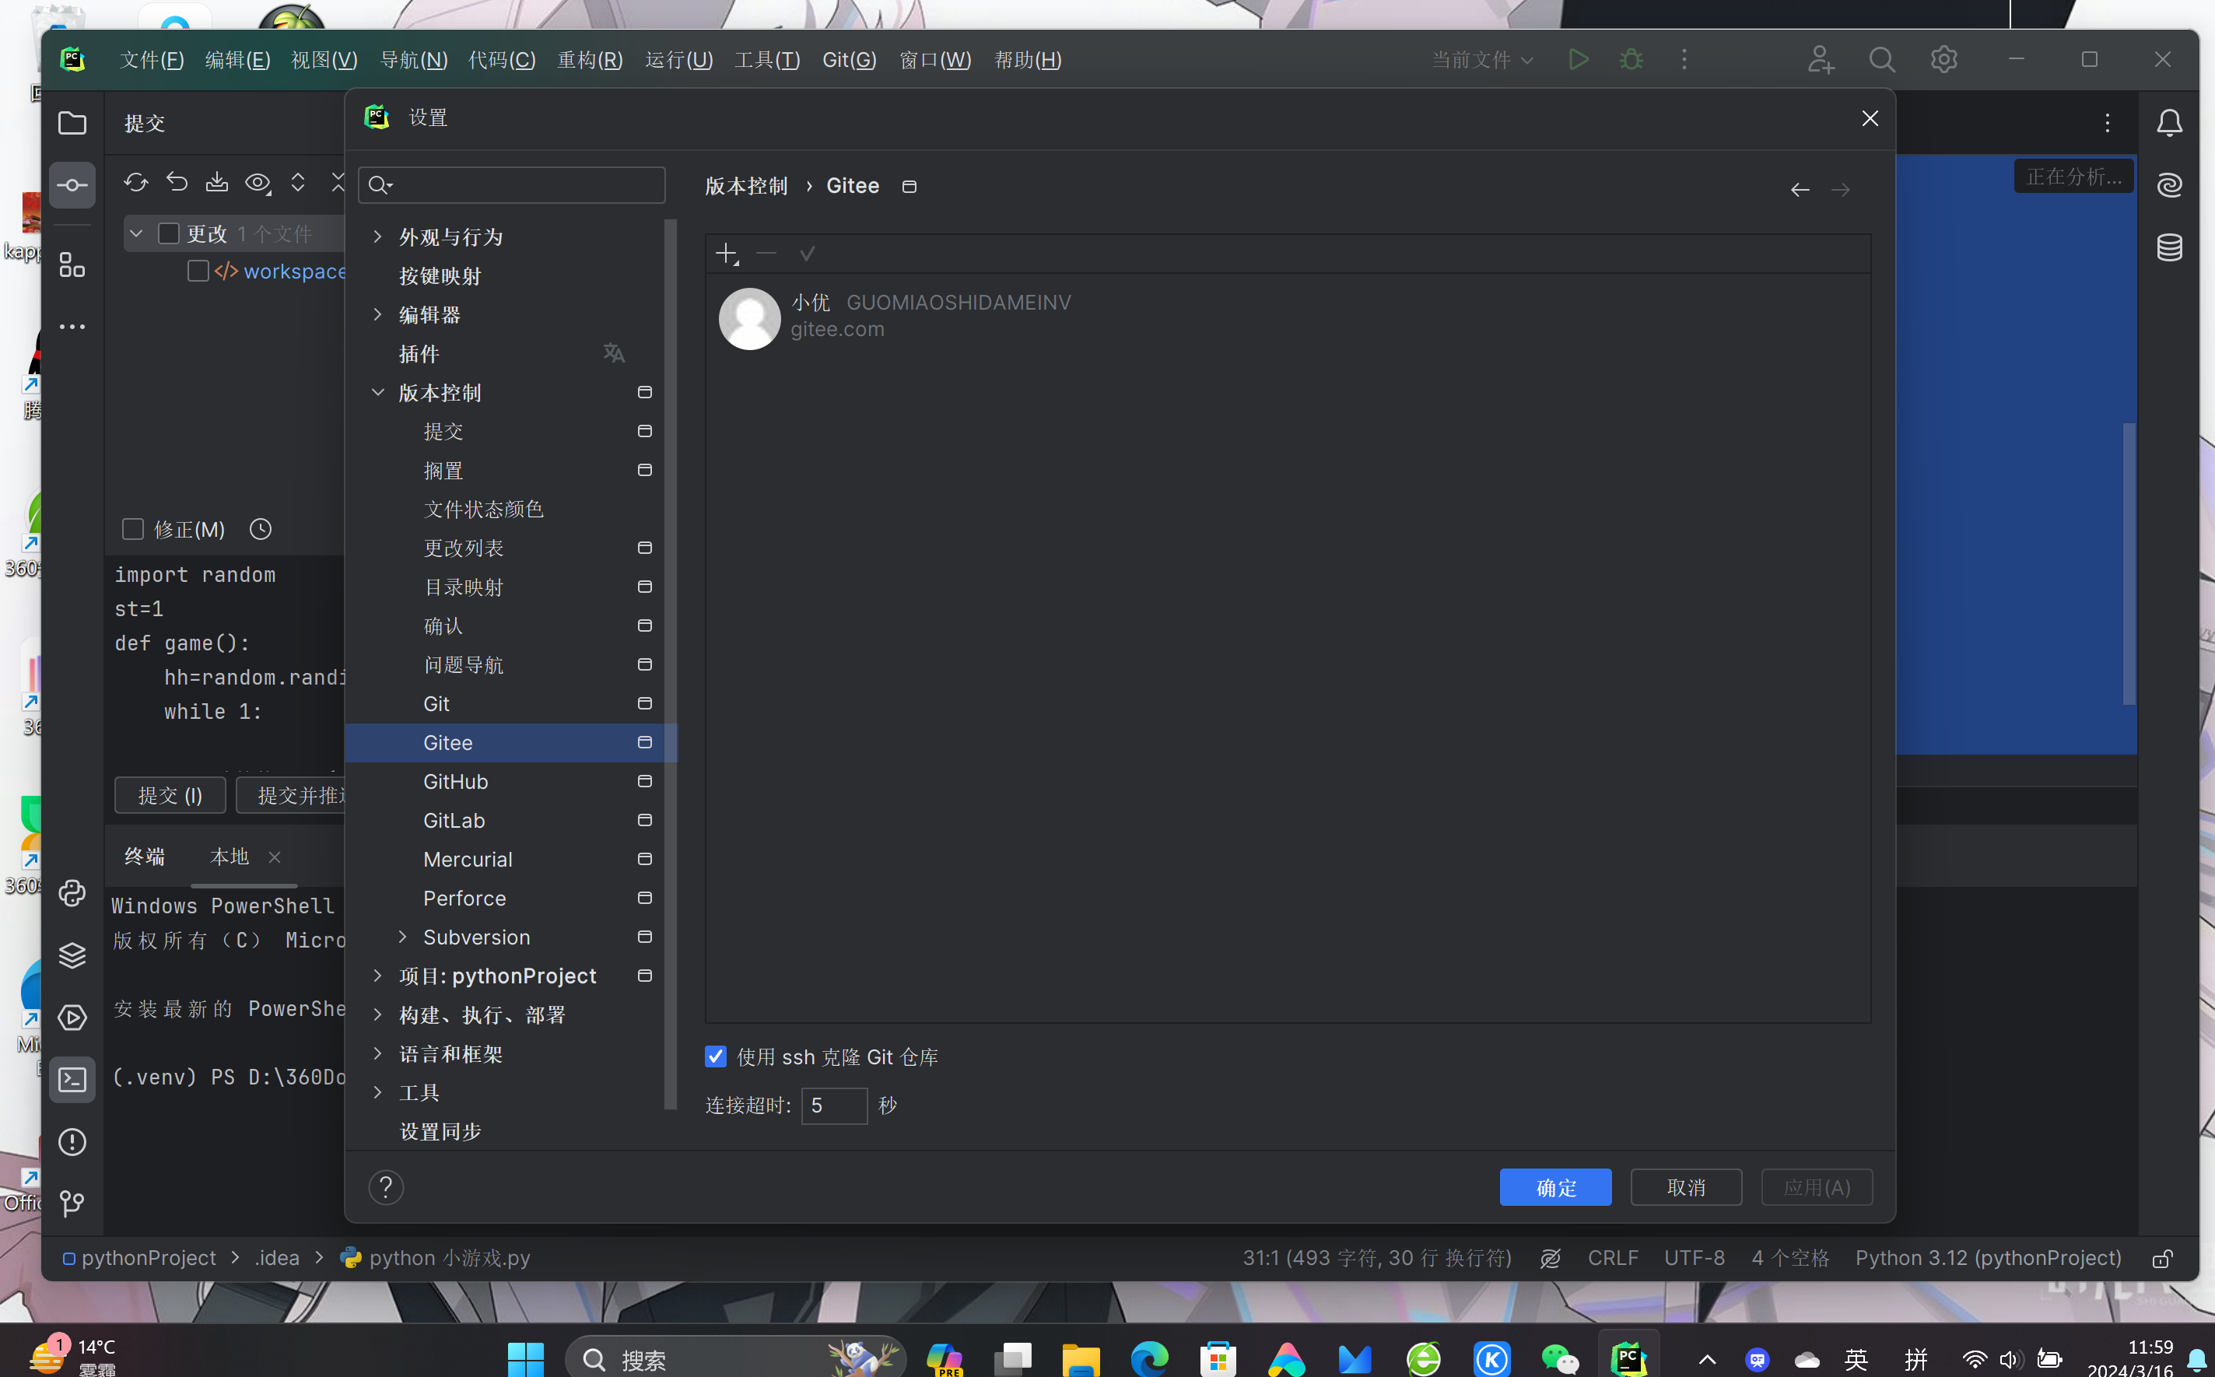Click the rollback changes arrow icon

point(177,182)
